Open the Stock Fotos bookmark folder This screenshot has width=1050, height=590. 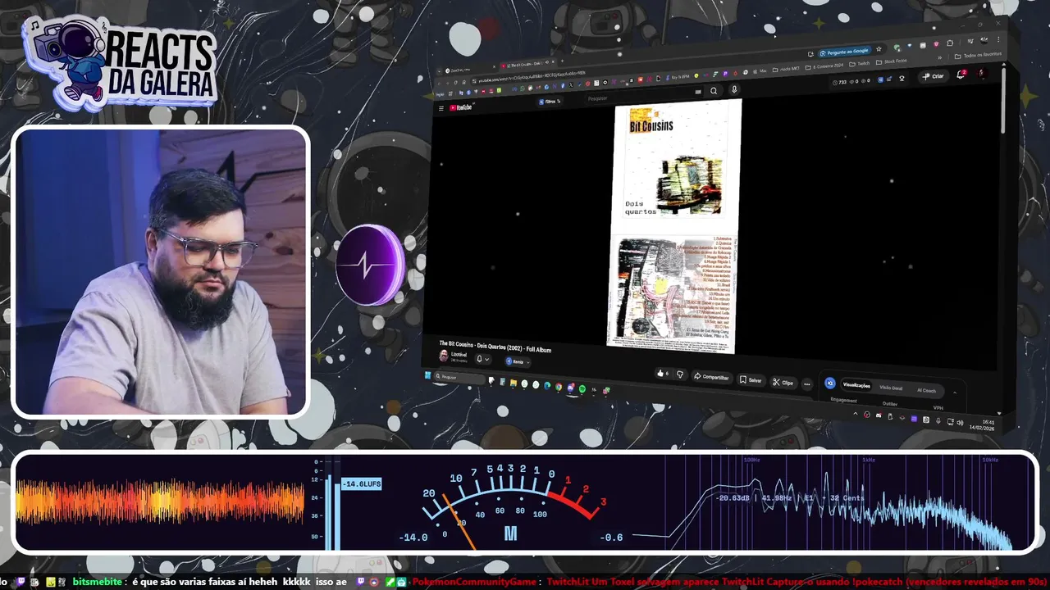click(x=891, y=61)
